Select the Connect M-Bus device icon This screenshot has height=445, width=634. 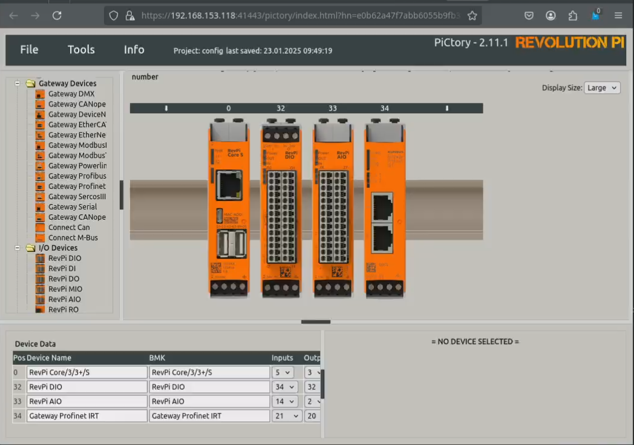pyautogui.click(x=40, y=238)
